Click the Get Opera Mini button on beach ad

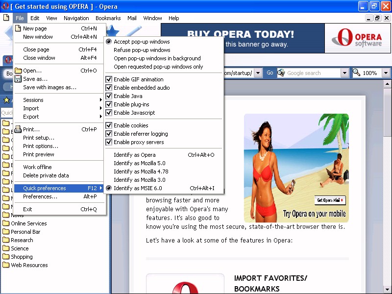coord(330,200)
